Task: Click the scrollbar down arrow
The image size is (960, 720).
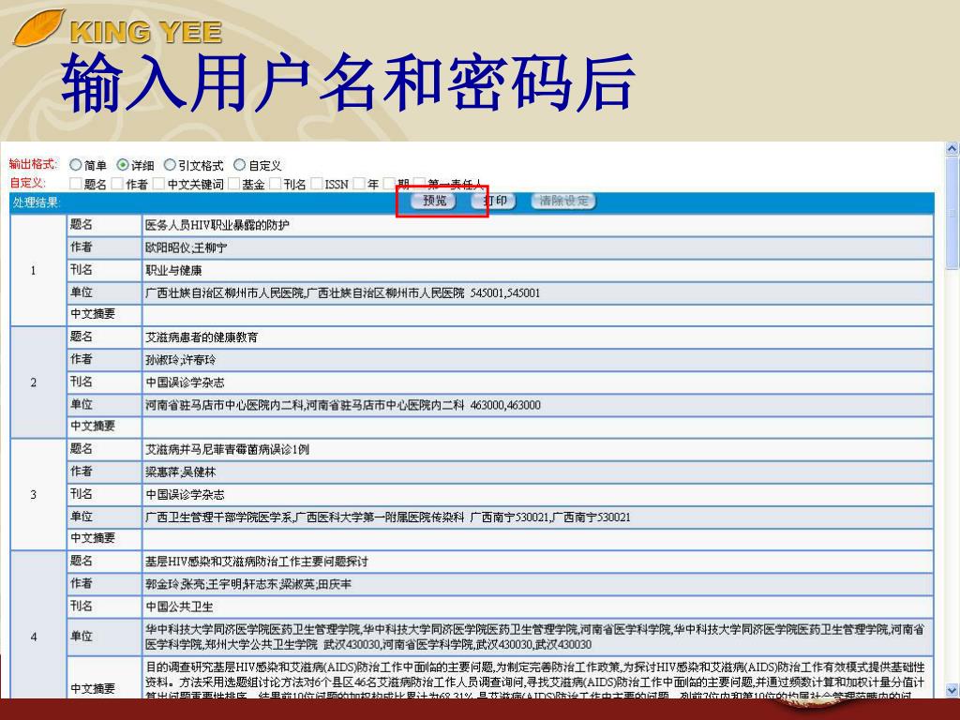Action: pos(952,690)
